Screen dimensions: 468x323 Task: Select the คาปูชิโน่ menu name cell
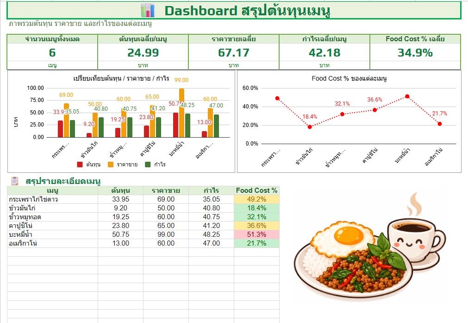pyautogui.click(x=52, y=226)
